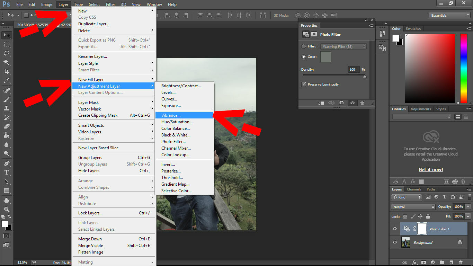Click the delete layer trash button
473x266 pixels.
point(461,262)
